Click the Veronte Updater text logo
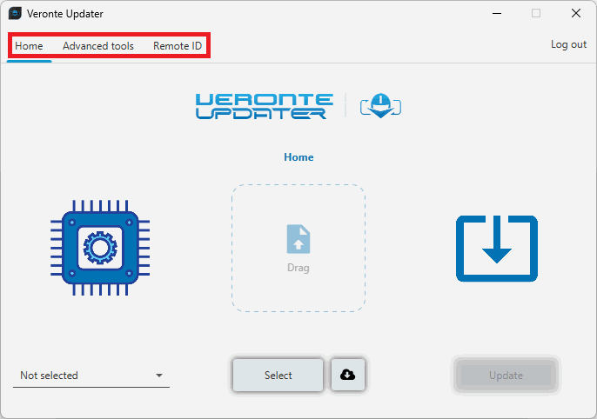Viewport: 597px width, 419px height. pyautogui.click(x=265, y=106)
